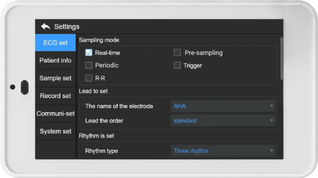Uncheck the Real-time sampling checkbox
Screen dimensions: 318x178
tap(89, 53)
